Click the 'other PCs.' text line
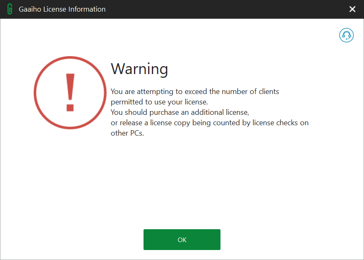 (x=127, y=133)
